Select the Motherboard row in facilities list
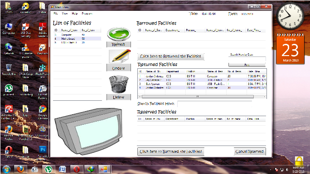The width and height of the screenshot is (310, 174). pos(77,38)
